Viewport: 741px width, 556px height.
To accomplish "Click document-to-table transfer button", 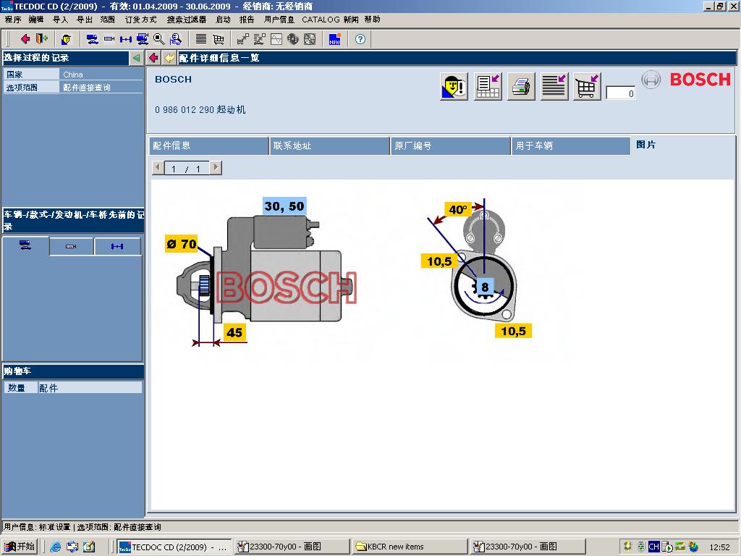I will click(488, 87).
